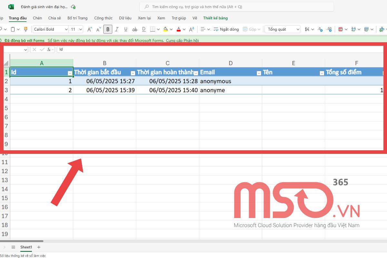Add a new sheet with plus icon
The image size is (387, 258).
[39, 247]
